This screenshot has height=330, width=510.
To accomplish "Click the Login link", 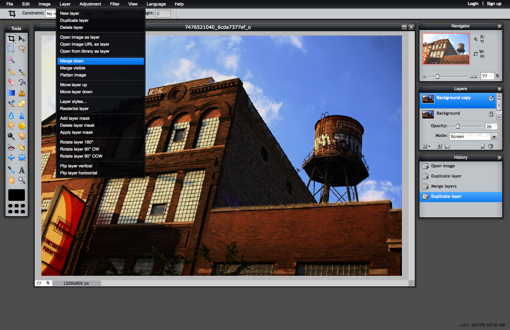I will [x=473, y=4].
